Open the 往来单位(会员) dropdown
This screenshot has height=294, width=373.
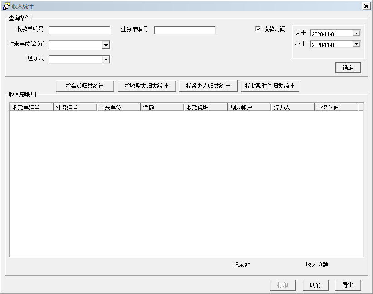(106, 45)
